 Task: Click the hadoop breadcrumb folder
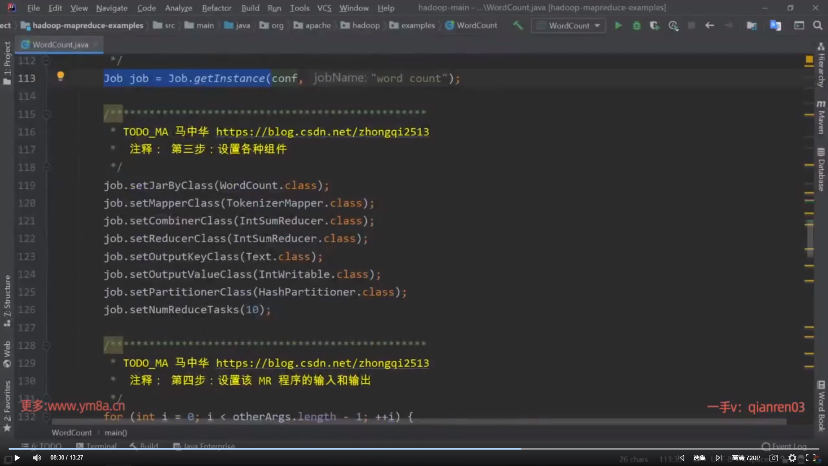(x=365, y=25)
